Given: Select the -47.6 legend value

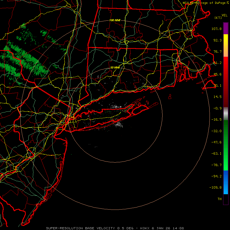Looking at the screenshot, I should coord(216,142).
